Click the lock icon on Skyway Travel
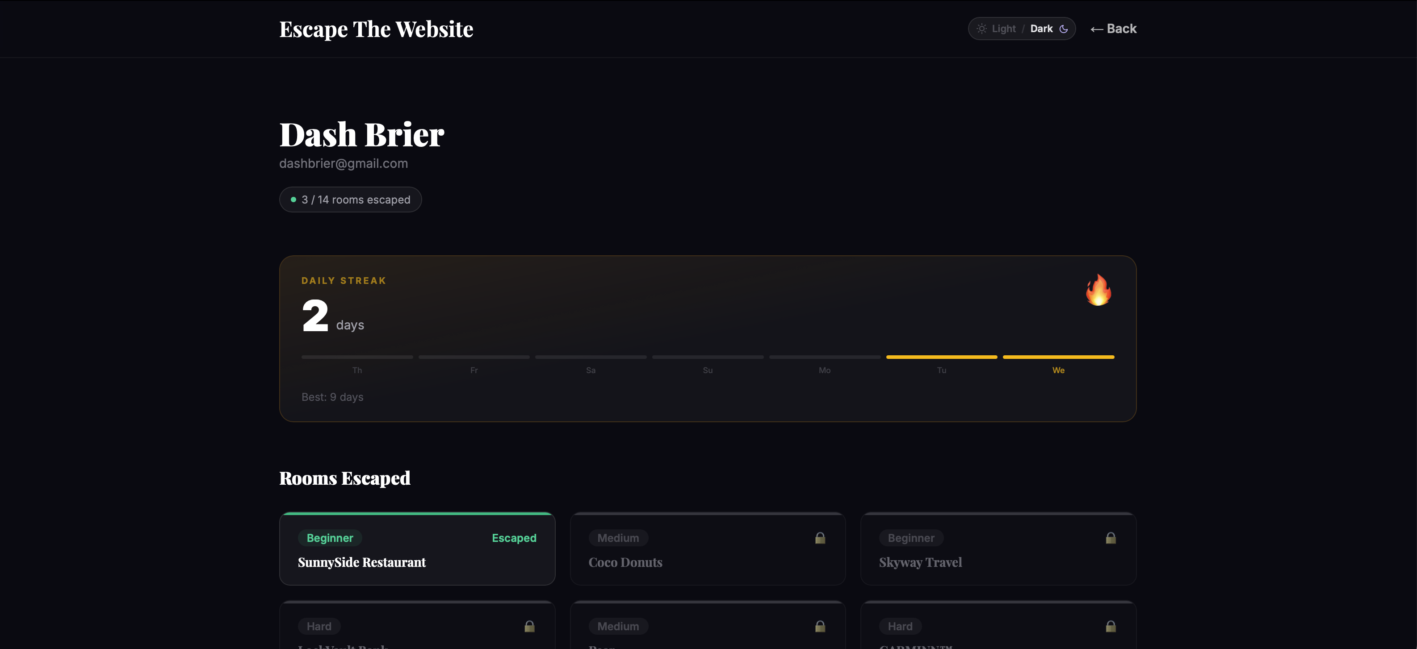Screen dimensions: 1417x649 (1110, 538)
